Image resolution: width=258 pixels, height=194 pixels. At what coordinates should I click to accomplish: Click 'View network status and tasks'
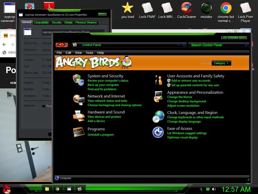[107, 101]
